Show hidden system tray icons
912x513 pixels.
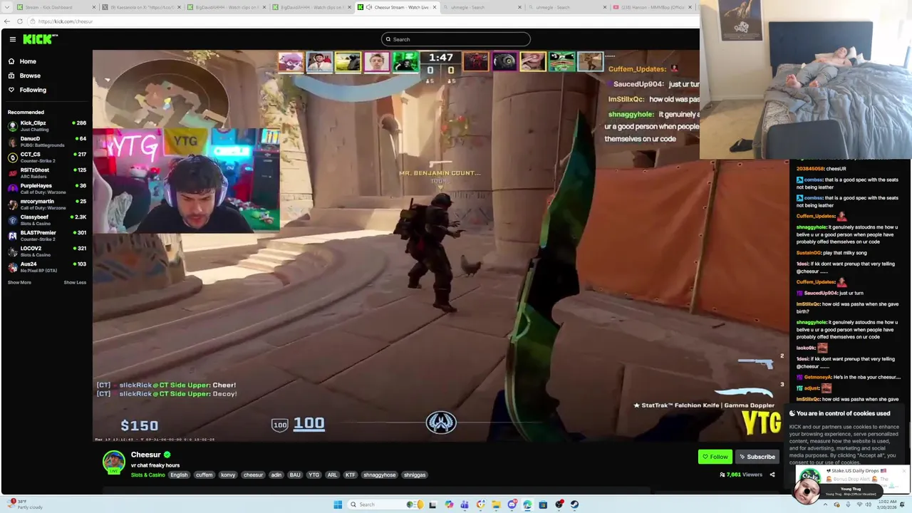click(x=826, y=504)
